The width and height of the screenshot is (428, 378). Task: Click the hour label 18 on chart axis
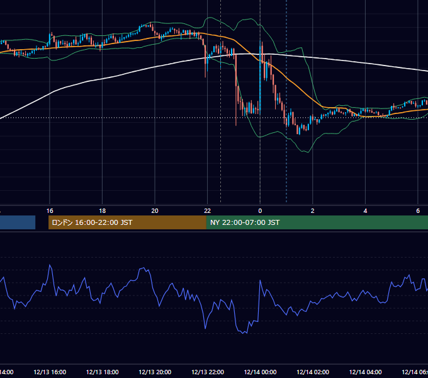pyautogui.click(x=103, y=211)
